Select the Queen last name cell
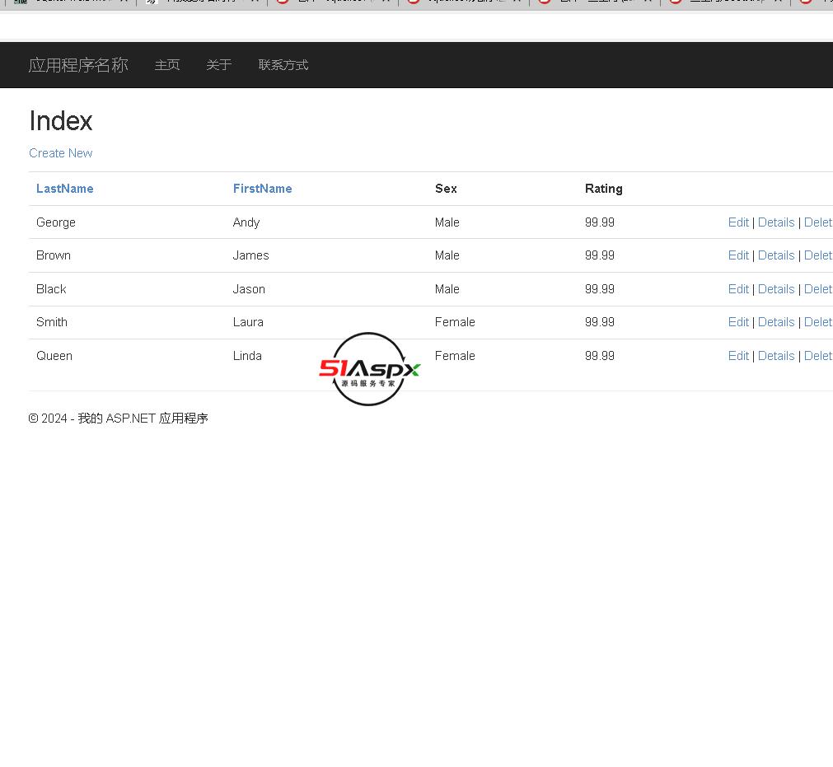 tap(54, 356)
